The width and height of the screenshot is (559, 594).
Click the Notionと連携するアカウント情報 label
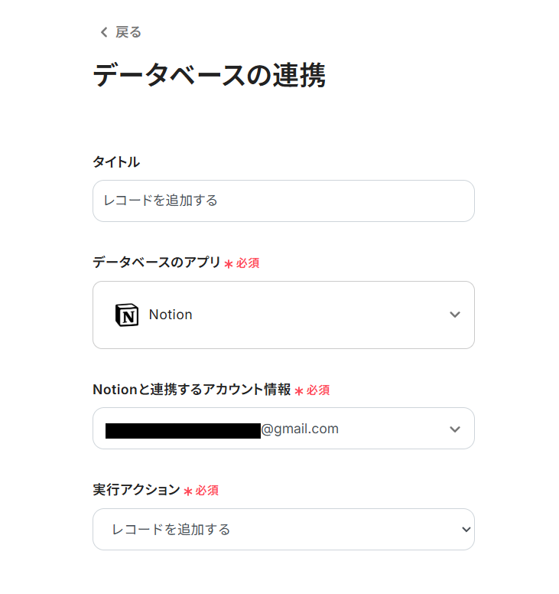(191, 390)
